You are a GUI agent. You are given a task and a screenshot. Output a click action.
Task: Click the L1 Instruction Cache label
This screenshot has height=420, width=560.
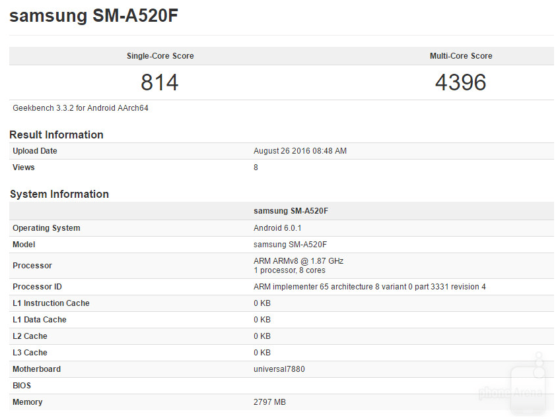click(51, 303)
